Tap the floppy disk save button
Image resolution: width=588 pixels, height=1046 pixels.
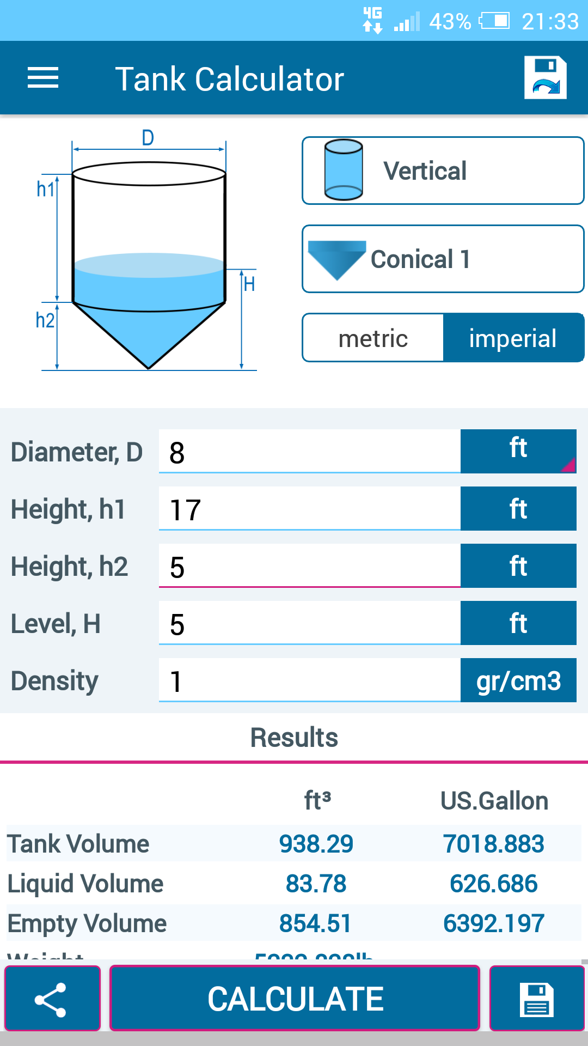537,999
